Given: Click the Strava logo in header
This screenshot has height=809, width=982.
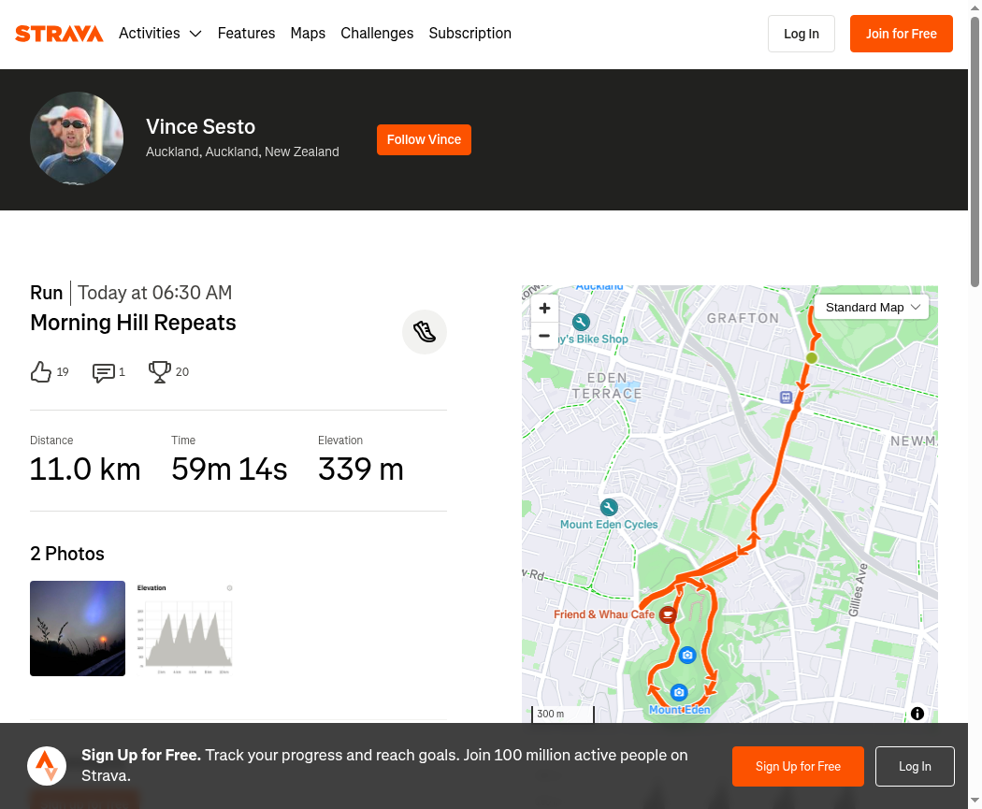Looking at the screenshot, I should (59, 34).
